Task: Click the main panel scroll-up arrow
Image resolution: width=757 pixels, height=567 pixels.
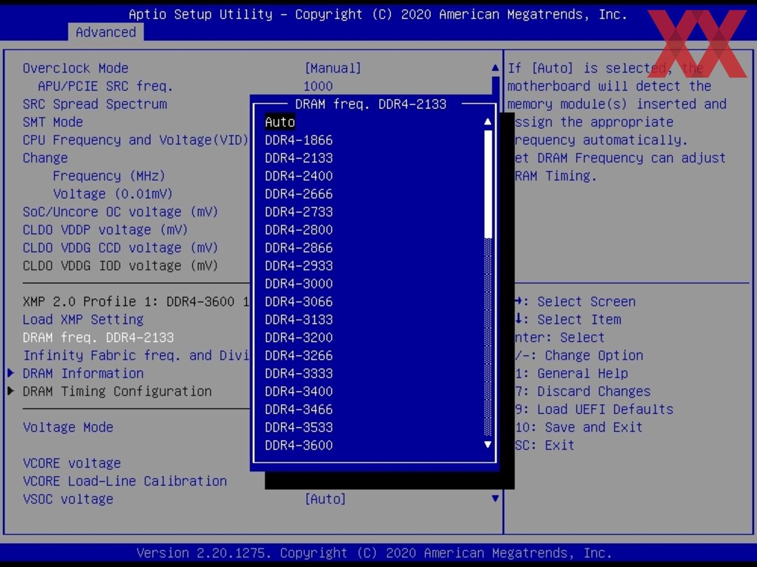Action: pyautogui.click(x=495, y=68)
